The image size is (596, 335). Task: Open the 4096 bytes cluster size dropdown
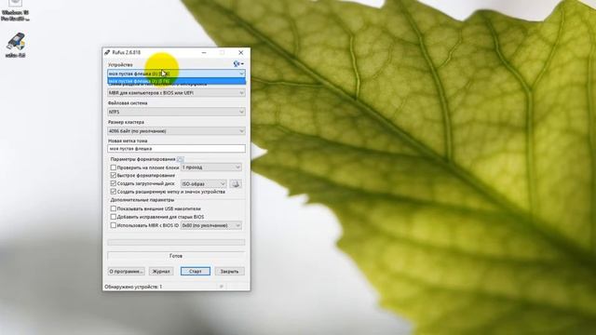(x=176, y=131)
